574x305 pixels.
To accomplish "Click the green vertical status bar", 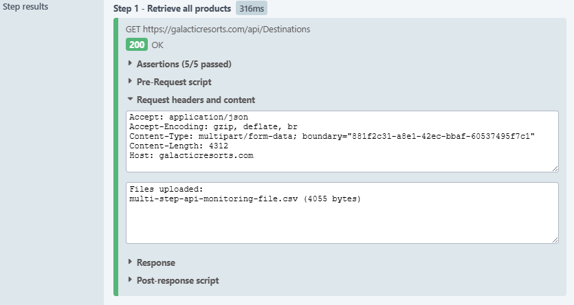I will pos(116,158).
